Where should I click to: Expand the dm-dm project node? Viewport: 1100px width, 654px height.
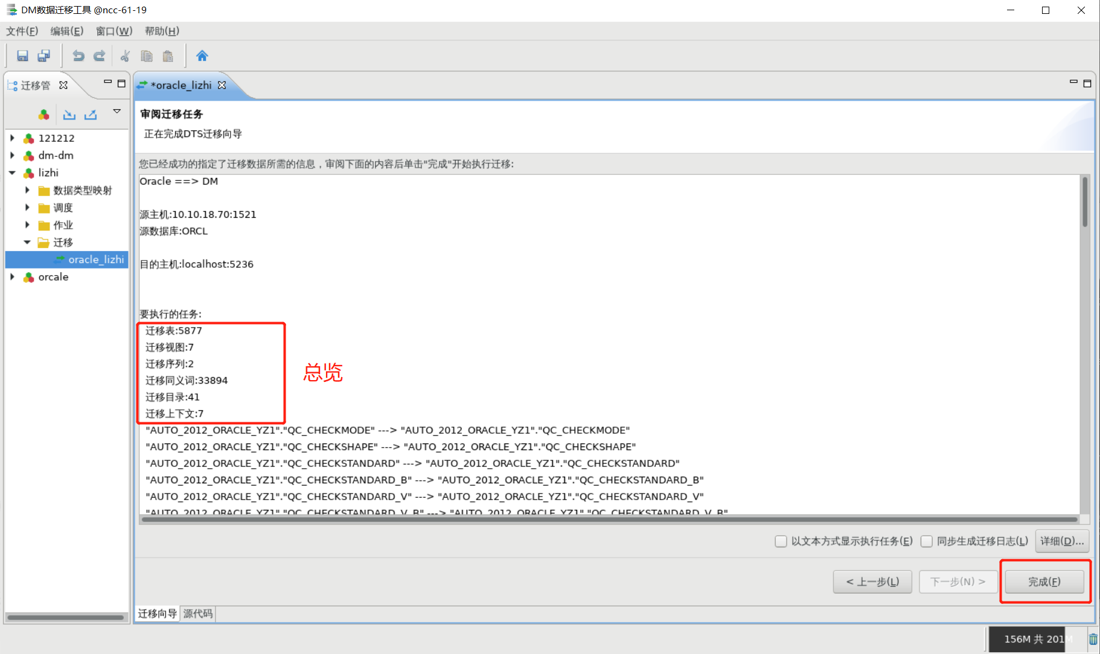coord(13,155)
